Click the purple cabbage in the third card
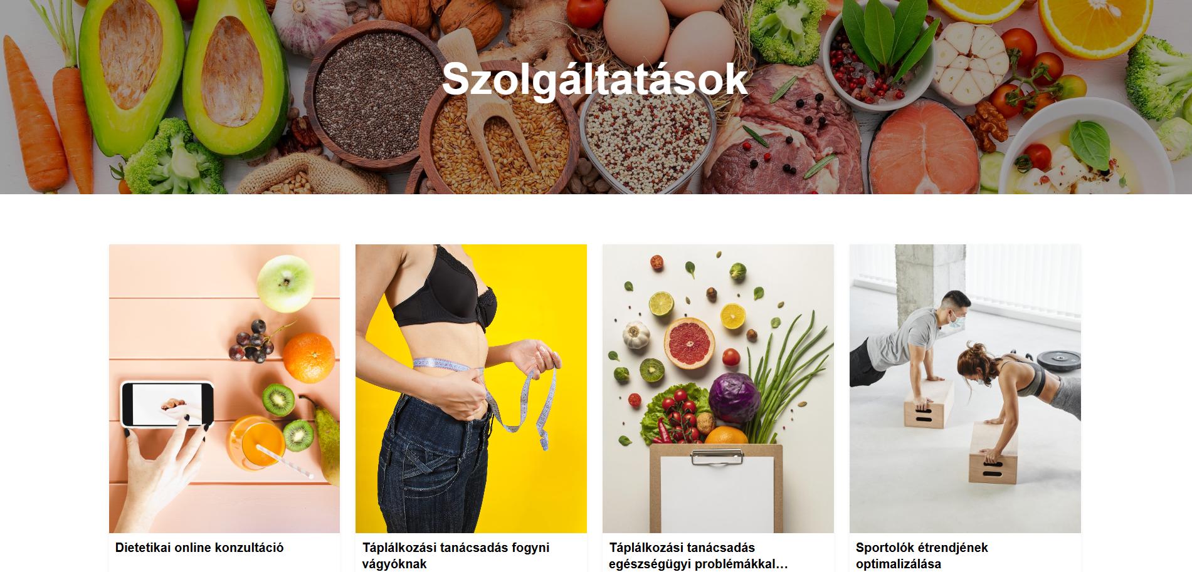The image size is (1192, 572). pos(734,398)
